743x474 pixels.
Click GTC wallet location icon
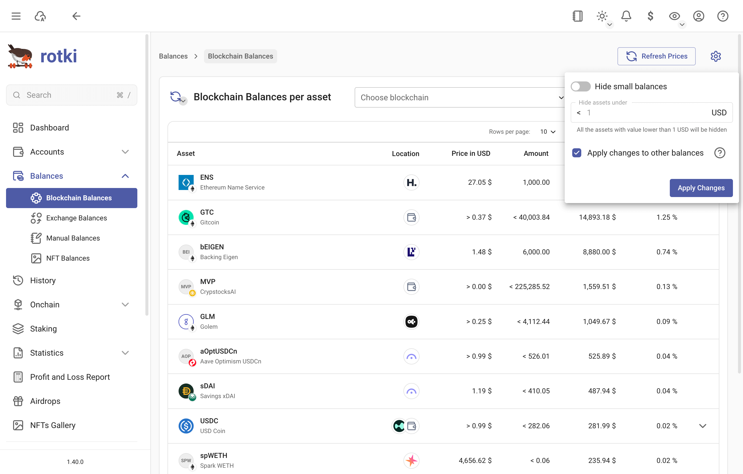[x=411, y=217]
